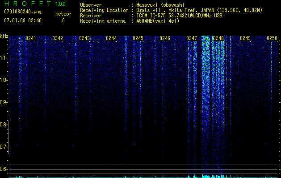Click the 1.0 kHz axis label
Image resolution: width=281 pixels, height=178 pixels.
tap(4, 80)
